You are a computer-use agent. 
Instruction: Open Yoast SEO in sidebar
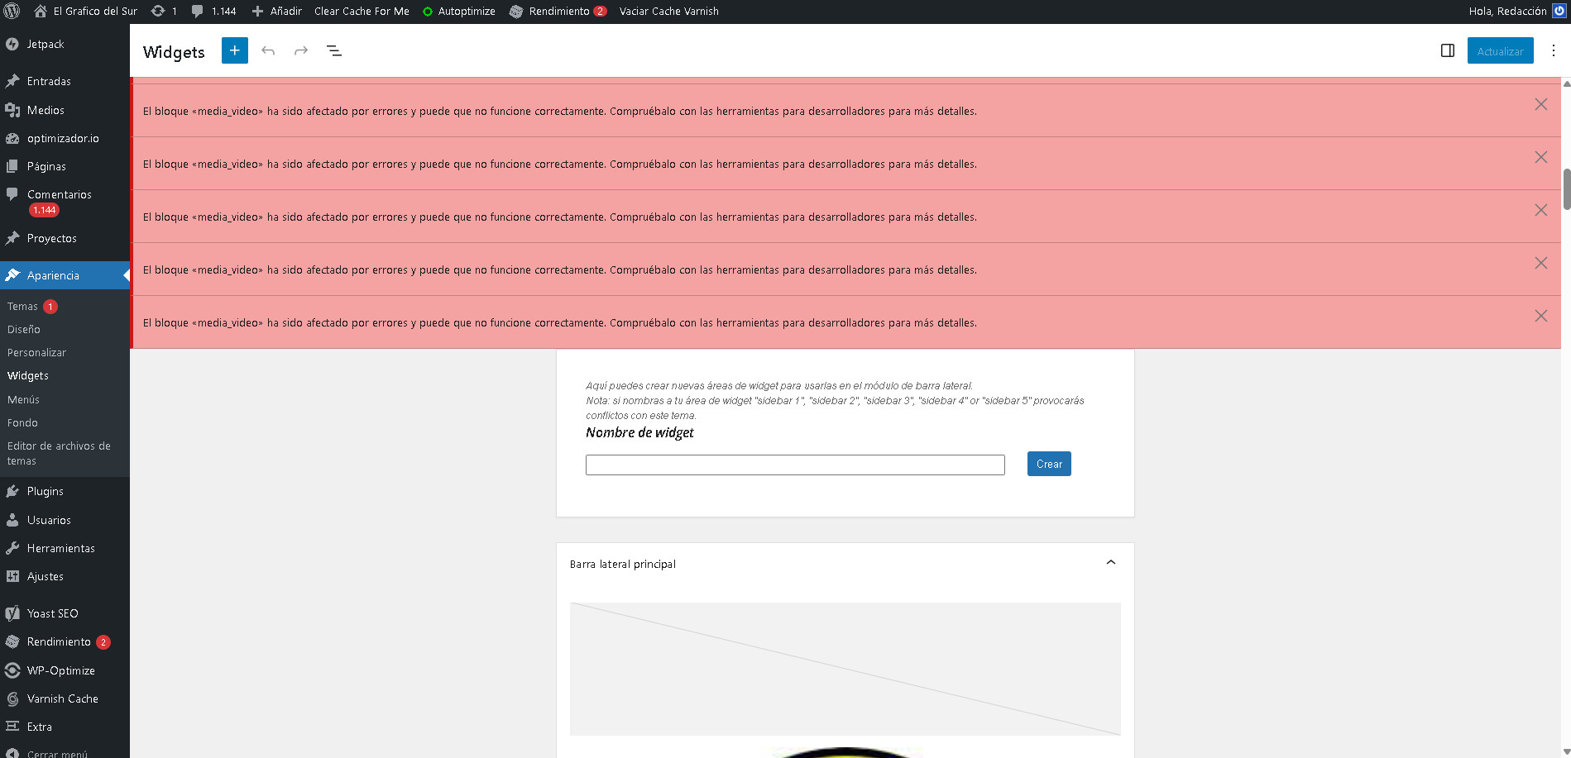pos(52,613)
